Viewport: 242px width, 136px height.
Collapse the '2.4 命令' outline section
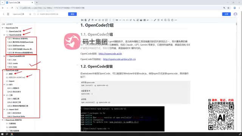(x=4, y=85)
